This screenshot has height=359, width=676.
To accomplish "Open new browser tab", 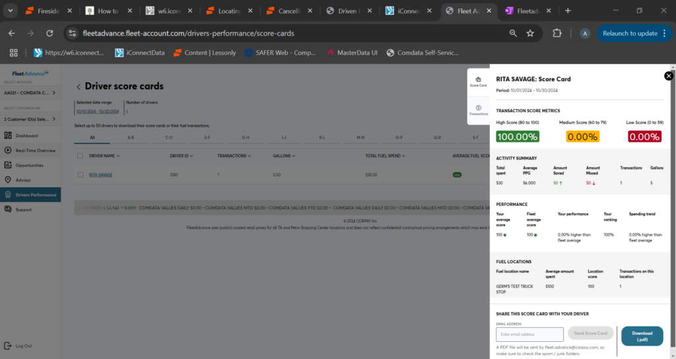I will (568, 11).
